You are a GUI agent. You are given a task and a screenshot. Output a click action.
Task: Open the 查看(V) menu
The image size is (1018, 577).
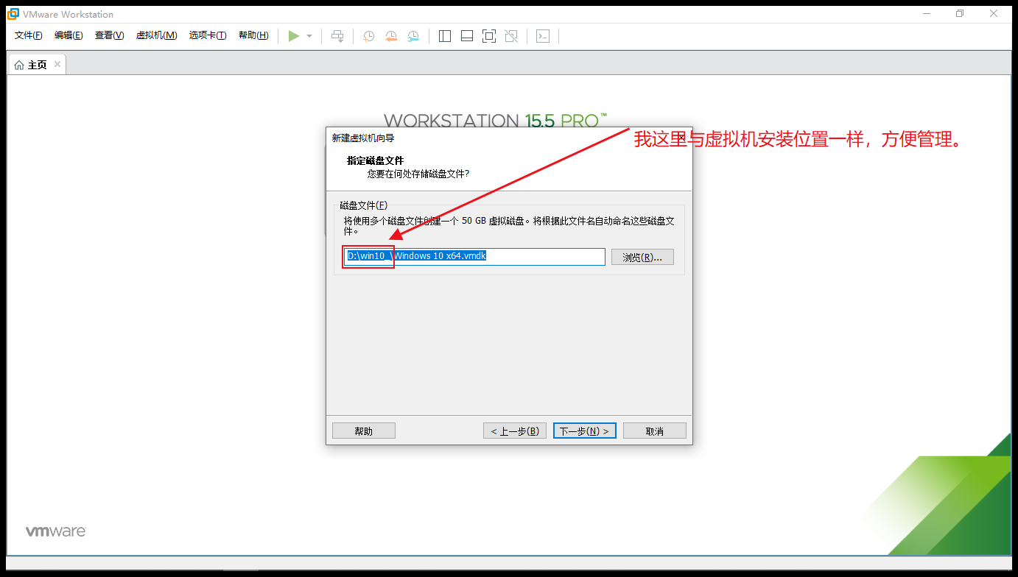click(x=109, y=35)
